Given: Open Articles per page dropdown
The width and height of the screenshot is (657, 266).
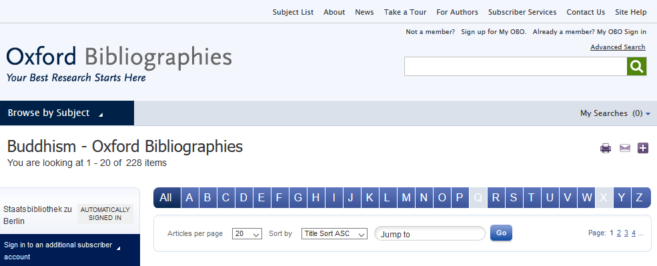Looking at the screenshot, I should coord(247,234).
